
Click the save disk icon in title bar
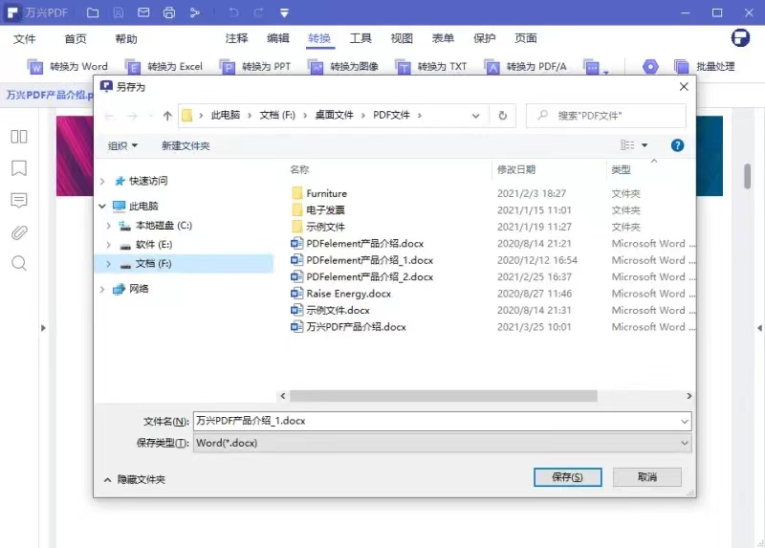tap(118, 12)
